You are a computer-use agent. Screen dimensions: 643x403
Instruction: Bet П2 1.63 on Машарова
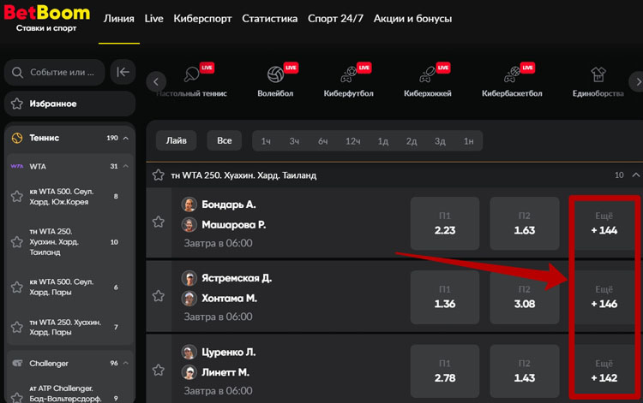(x=525, y=223)
